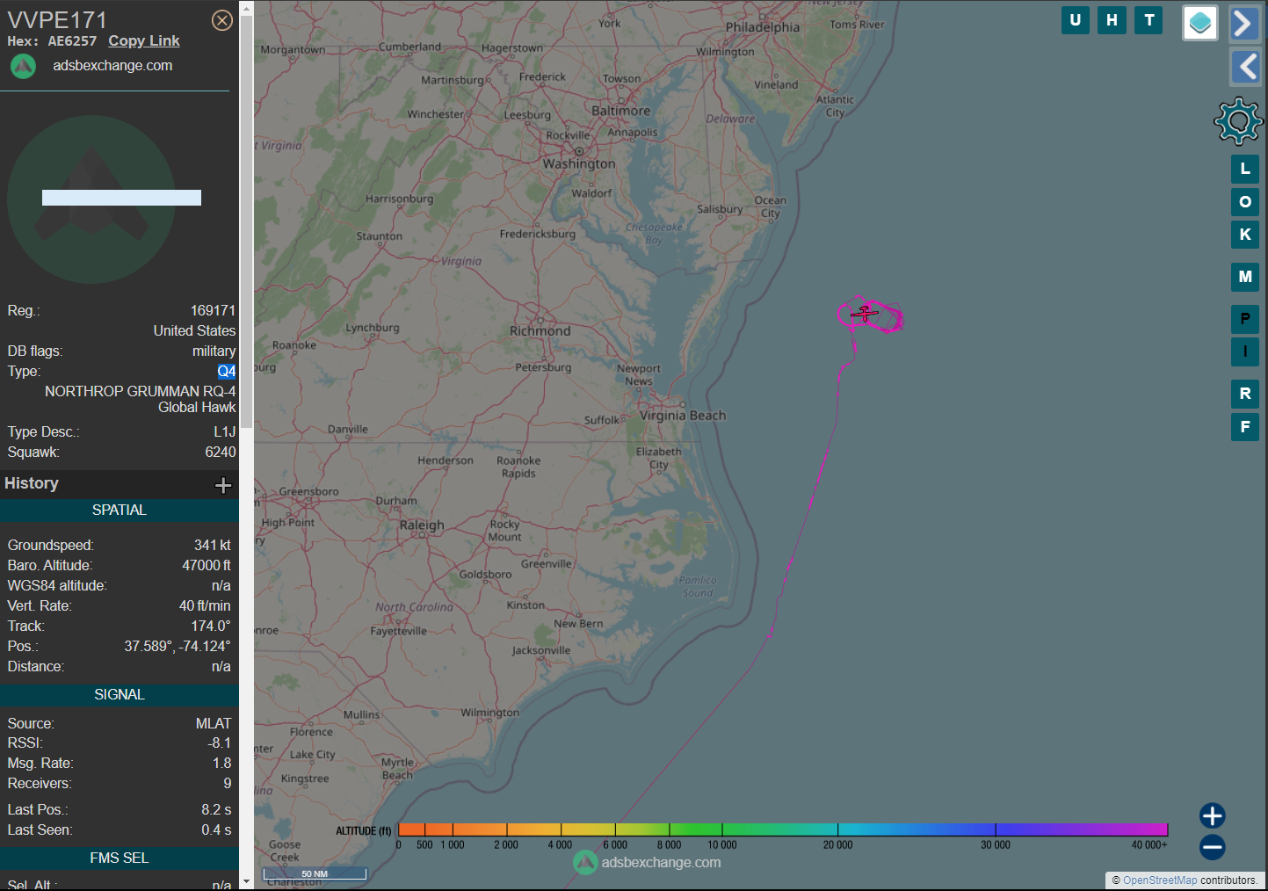The width and height of the screenshot is (1268, 891).
Task: Click the Squawk value 6240
Action: tap(221, 453)
